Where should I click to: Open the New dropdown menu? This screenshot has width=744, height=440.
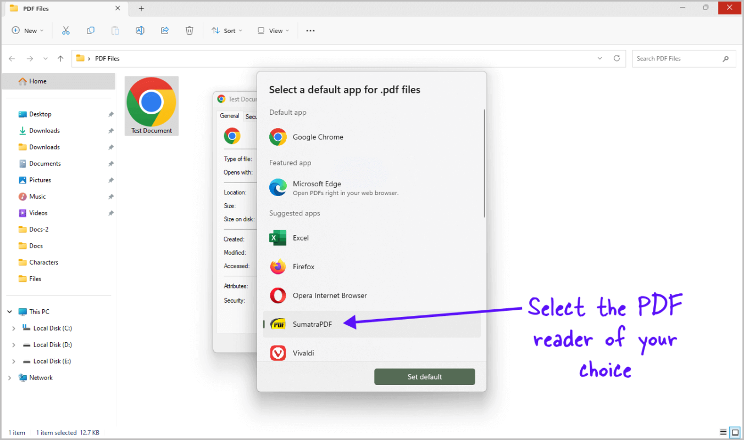pyautogui.click(x=27, y=31)
